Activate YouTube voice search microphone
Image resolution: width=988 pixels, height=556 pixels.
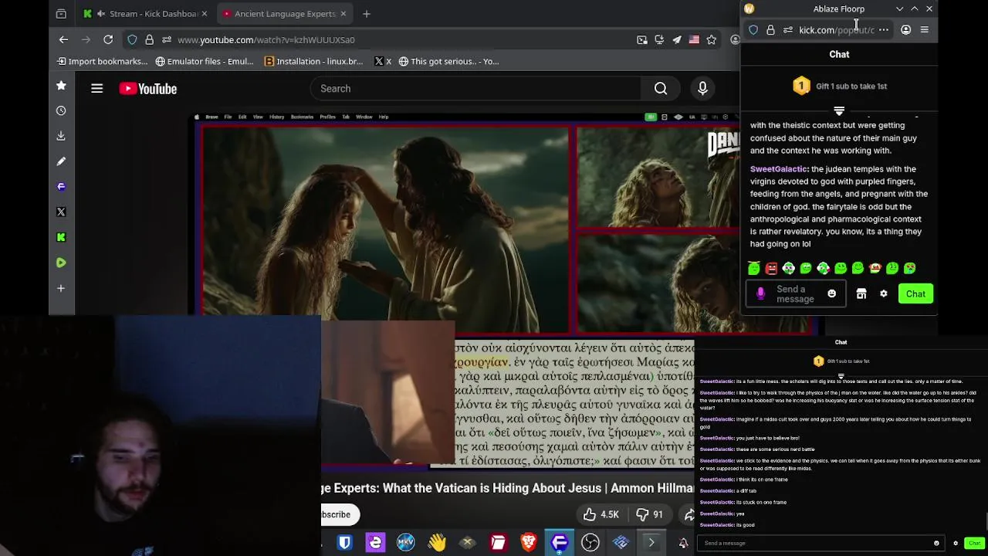pyautogui.click(x=702, y=89)
